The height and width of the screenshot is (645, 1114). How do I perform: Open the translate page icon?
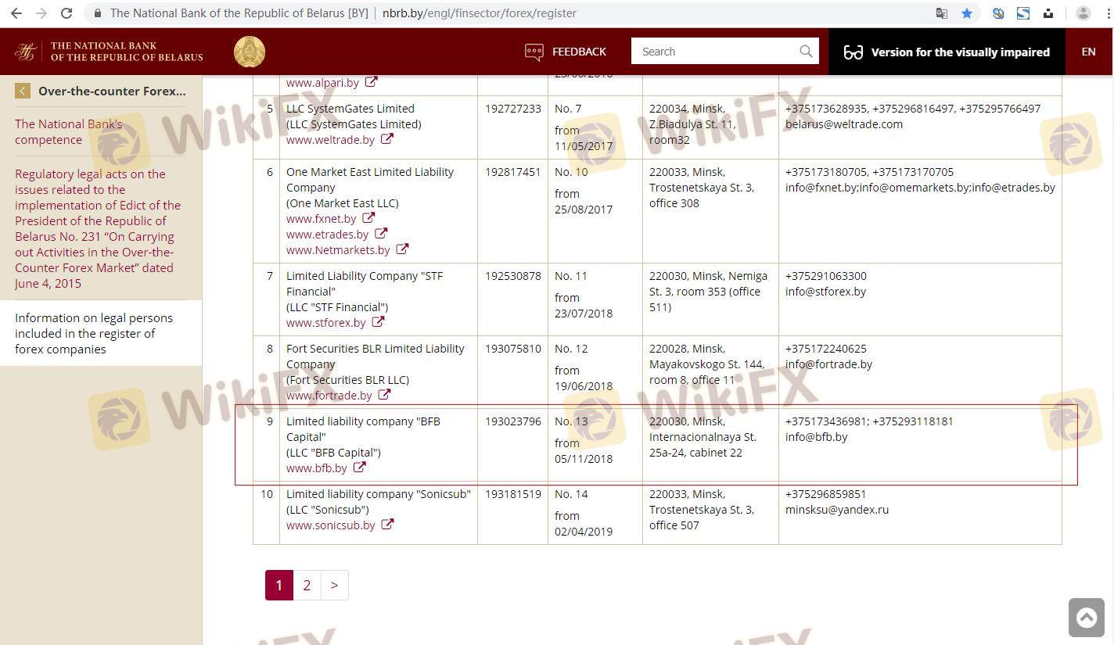click(942, 13)
